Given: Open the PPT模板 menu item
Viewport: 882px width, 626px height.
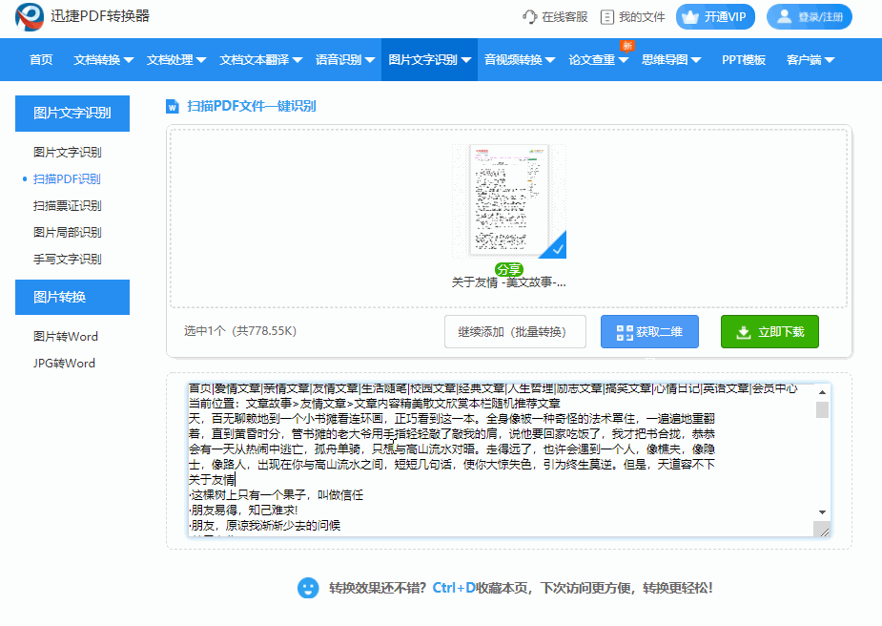Looking at the screenshot, I should point(744,60).
